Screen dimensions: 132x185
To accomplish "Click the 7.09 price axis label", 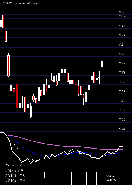I will (122, 120).
